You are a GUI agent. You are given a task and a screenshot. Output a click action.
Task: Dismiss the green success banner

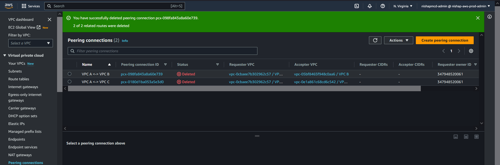tap(478, 18)
